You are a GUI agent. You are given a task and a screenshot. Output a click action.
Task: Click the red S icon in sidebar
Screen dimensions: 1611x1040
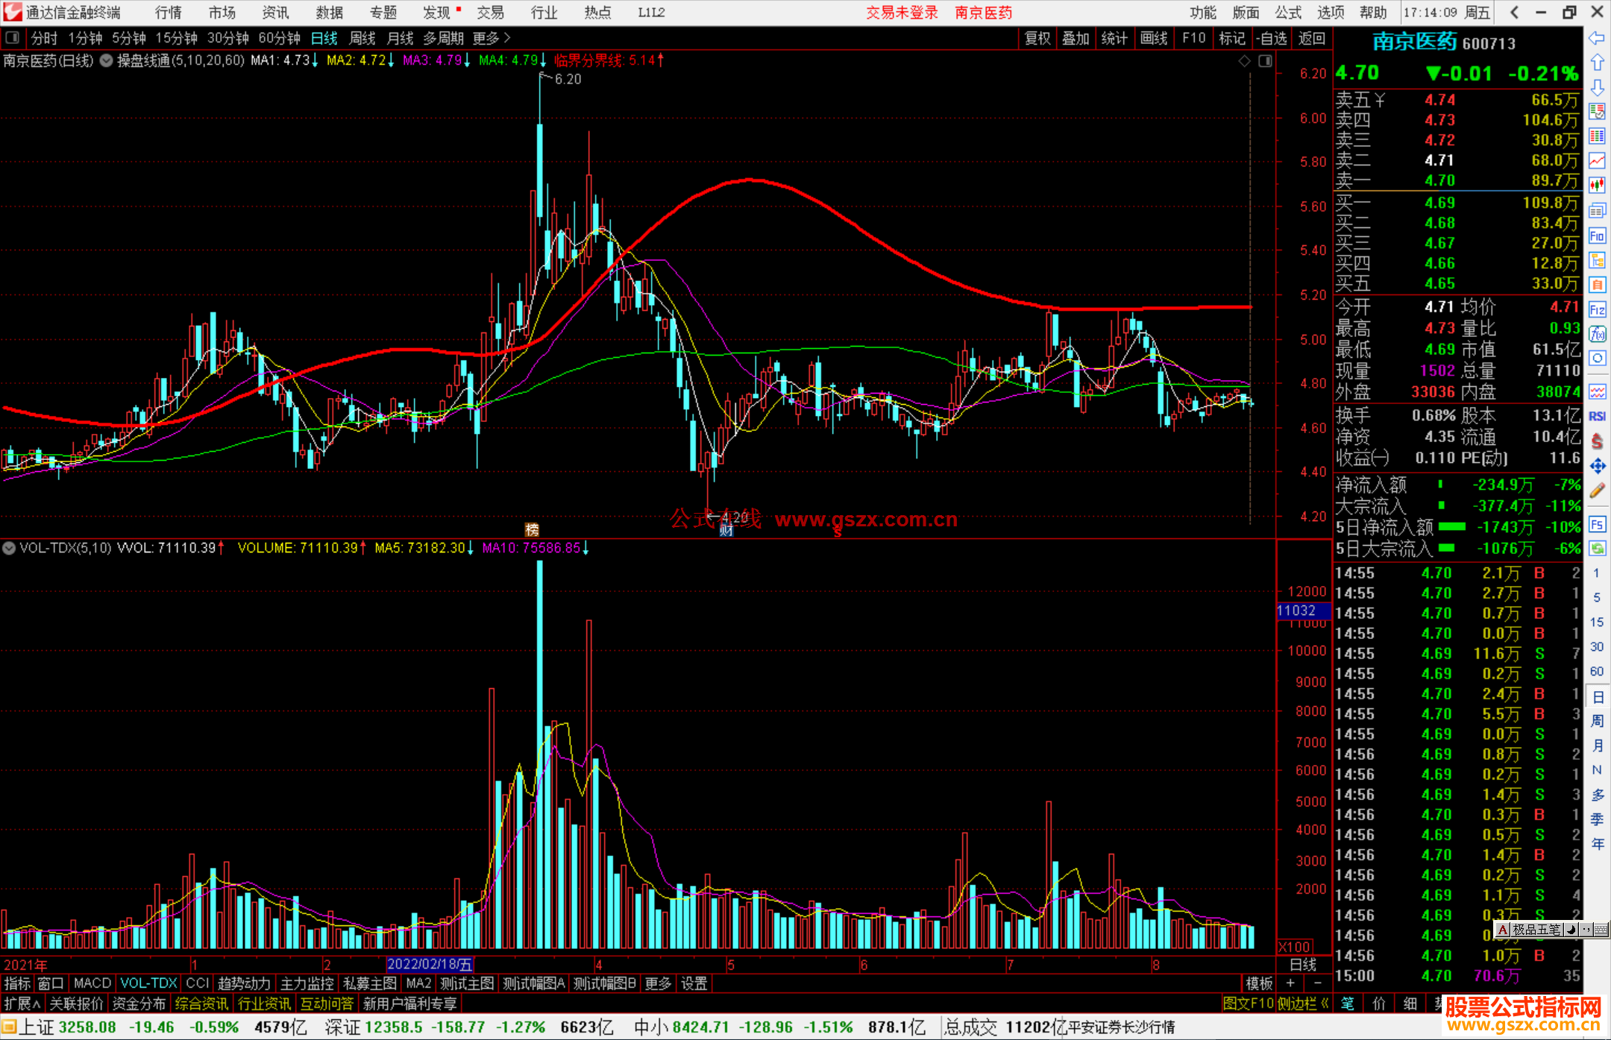[x=1597, y=441]
